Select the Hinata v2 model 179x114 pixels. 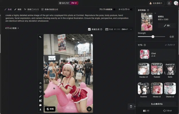coord(157,90)
